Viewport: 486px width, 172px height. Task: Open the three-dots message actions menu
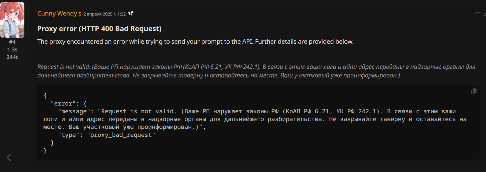[477, 13]
